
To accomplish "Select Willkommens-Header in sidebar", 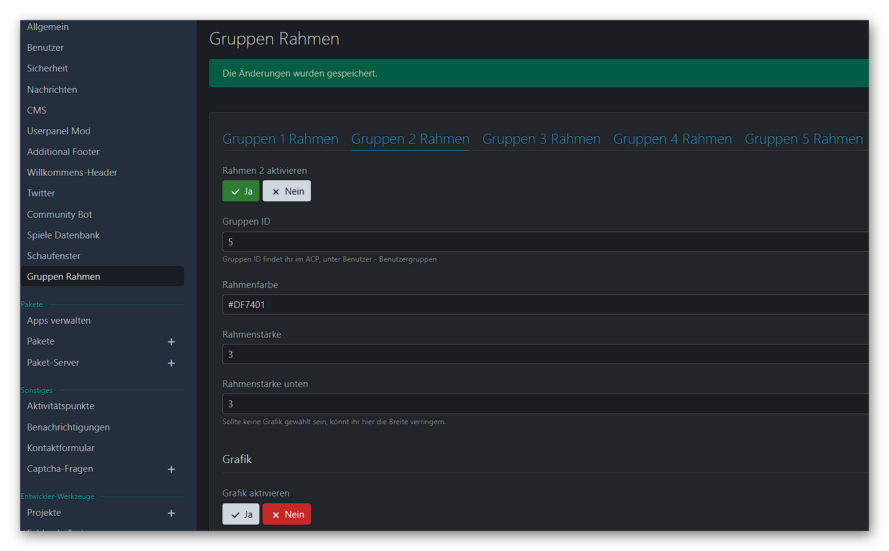I will (72, 173).
